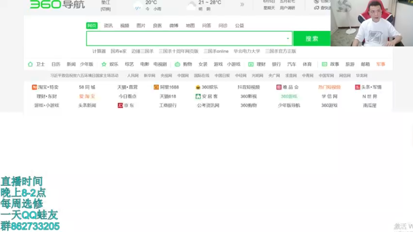Viewport: 413px width, 232px height.
Task: Expand weather forecast with double chevron
Action: [242, 5]
